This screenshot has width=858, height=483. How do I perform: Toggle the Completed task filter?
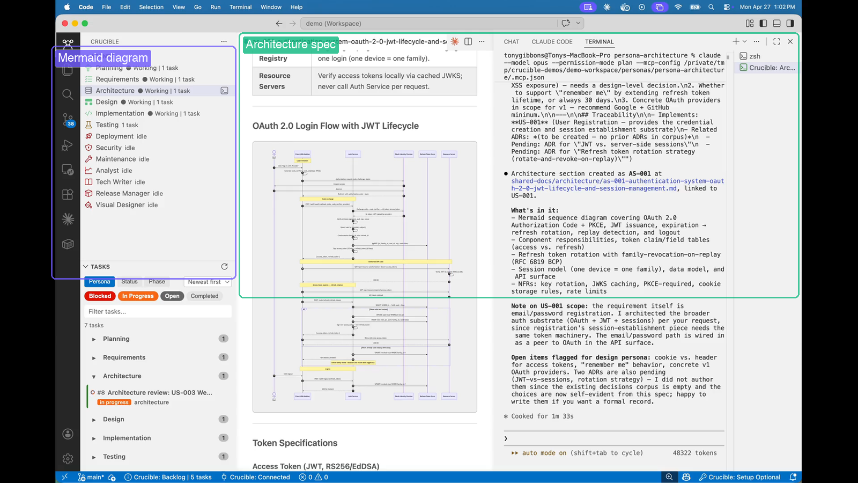pos(205,296)
